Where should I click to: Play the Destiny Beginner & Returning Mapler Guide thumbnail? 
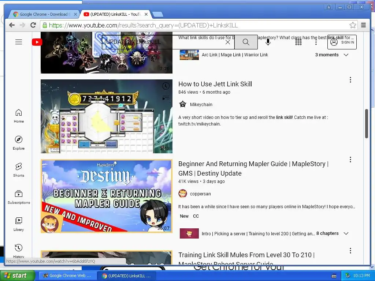click(107, 196)
